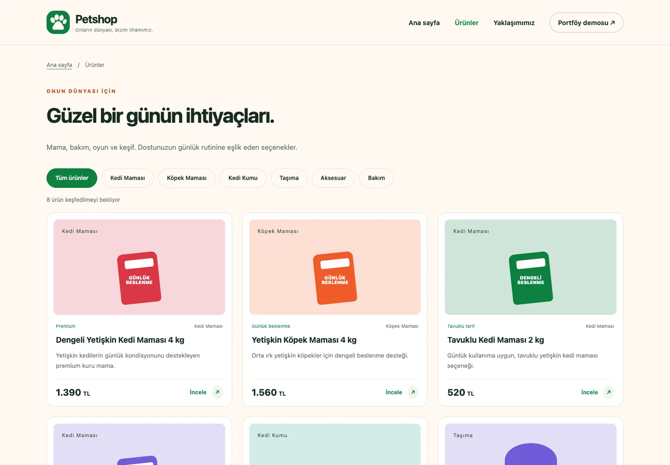
Task: Click arrow icon on the 1.560 TL card
Action: (x=413, y=392)
